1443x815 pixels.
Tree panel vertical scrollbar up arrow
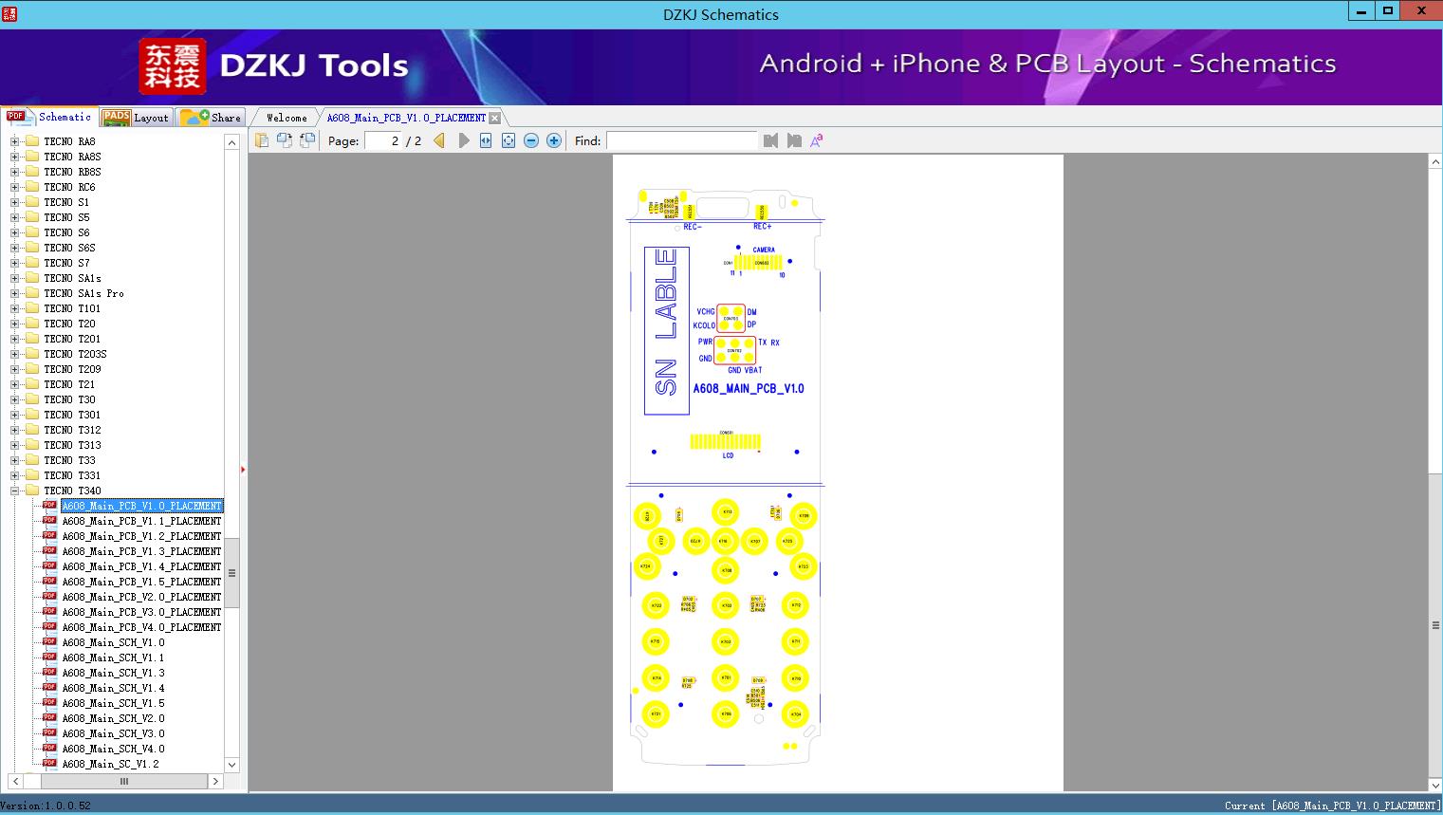pos(232,142)
